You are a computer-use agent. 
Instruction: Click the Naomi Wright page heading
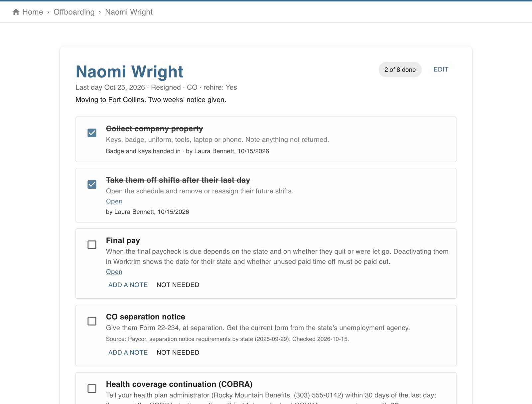click(129, 71)
